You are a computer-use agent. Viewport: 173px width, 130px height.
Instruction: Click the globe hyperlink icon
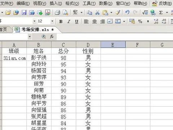pos(153,12)
